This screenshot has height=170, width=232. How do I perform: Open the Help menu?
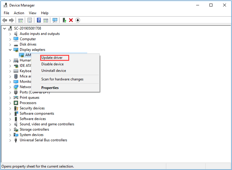pos(45,13)
